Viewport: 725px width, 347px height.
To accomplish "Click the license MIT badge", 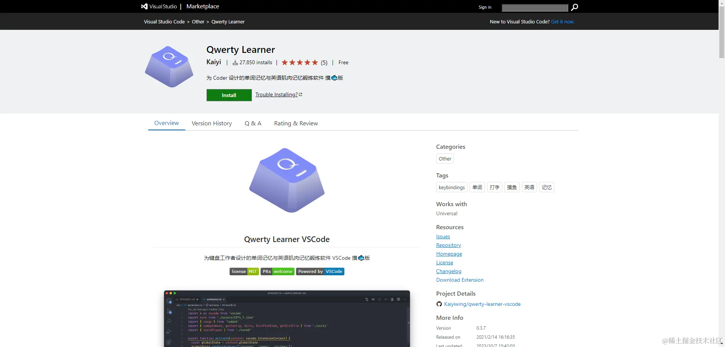I will pyautogui.click(x=244, y=271).
